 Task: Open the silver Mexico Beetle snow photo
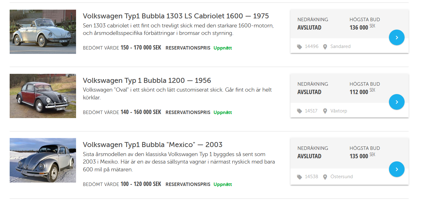pyautogui.click(x=43, y=160)
